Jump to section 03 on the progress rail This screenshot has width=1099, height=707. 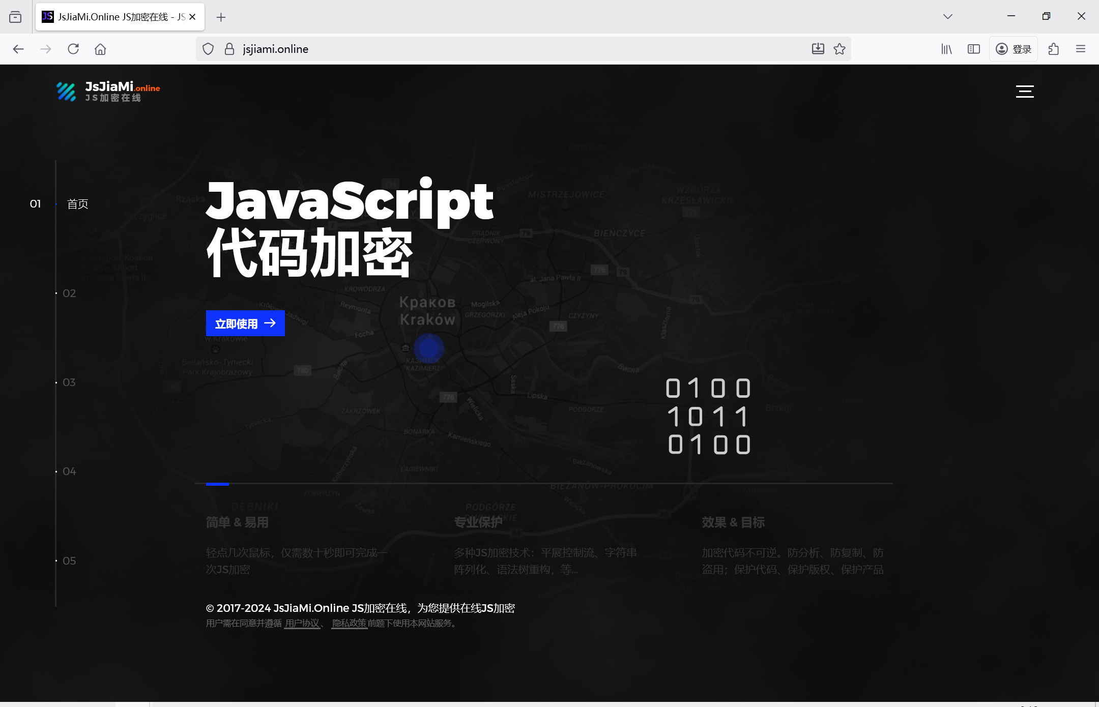click(x=69, y=382)
